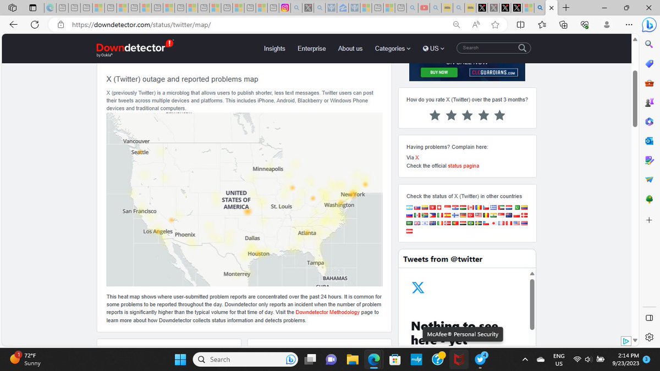660x371 pixels.
Task: Open the official status pagina link
Action: 463,166
